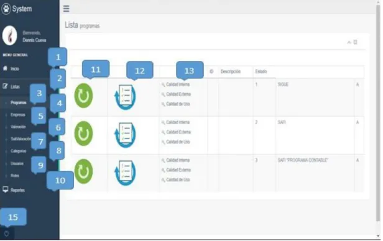Click the ID column header
The image size is (383, 241).
click(211, 71)
